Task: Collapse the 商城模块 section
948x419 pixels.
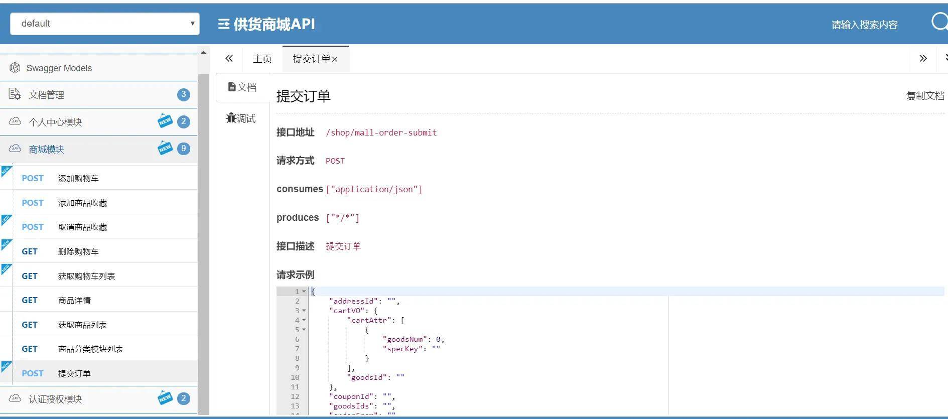Action: point(99,149)
